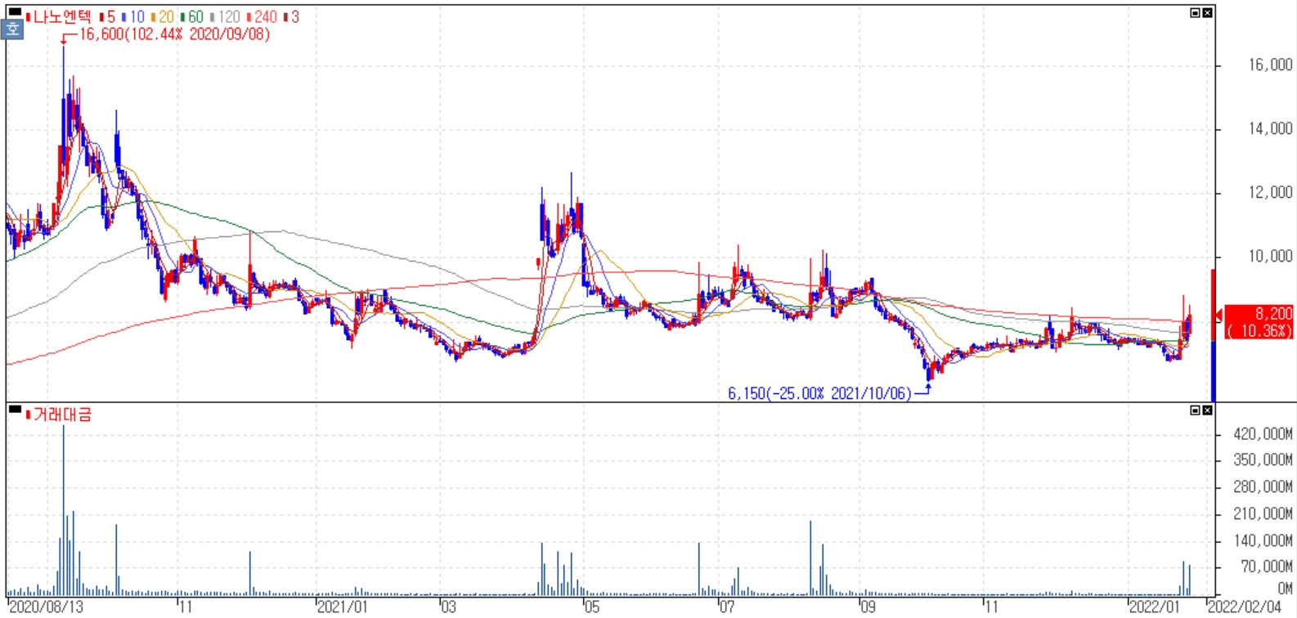The image size is (1297, 618).
Task: Click the 2021/01 date axis label
Action: (x=343, y=607)
